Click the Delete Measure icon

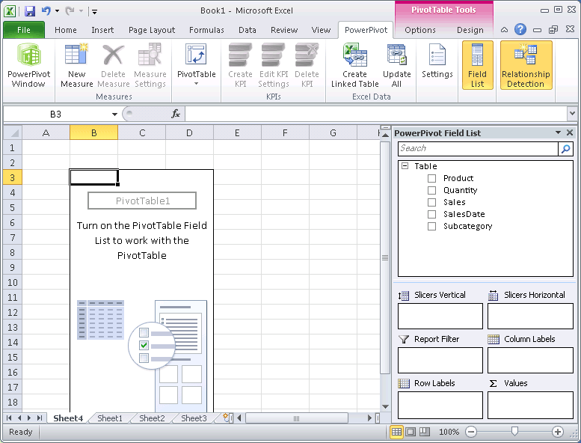[x=113, y=55]
